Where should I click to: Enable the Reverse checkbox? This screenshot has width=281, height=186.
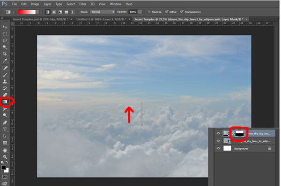149,12
